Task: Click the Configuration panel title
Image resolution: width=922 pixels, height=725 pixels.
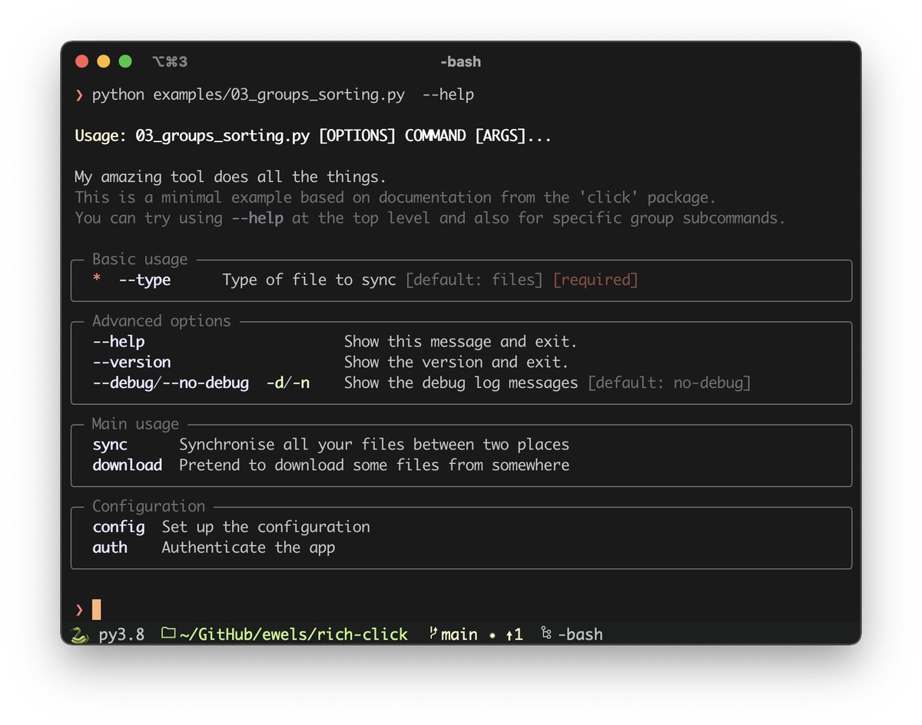Action: pyautogui.click(x=148, y=506)
